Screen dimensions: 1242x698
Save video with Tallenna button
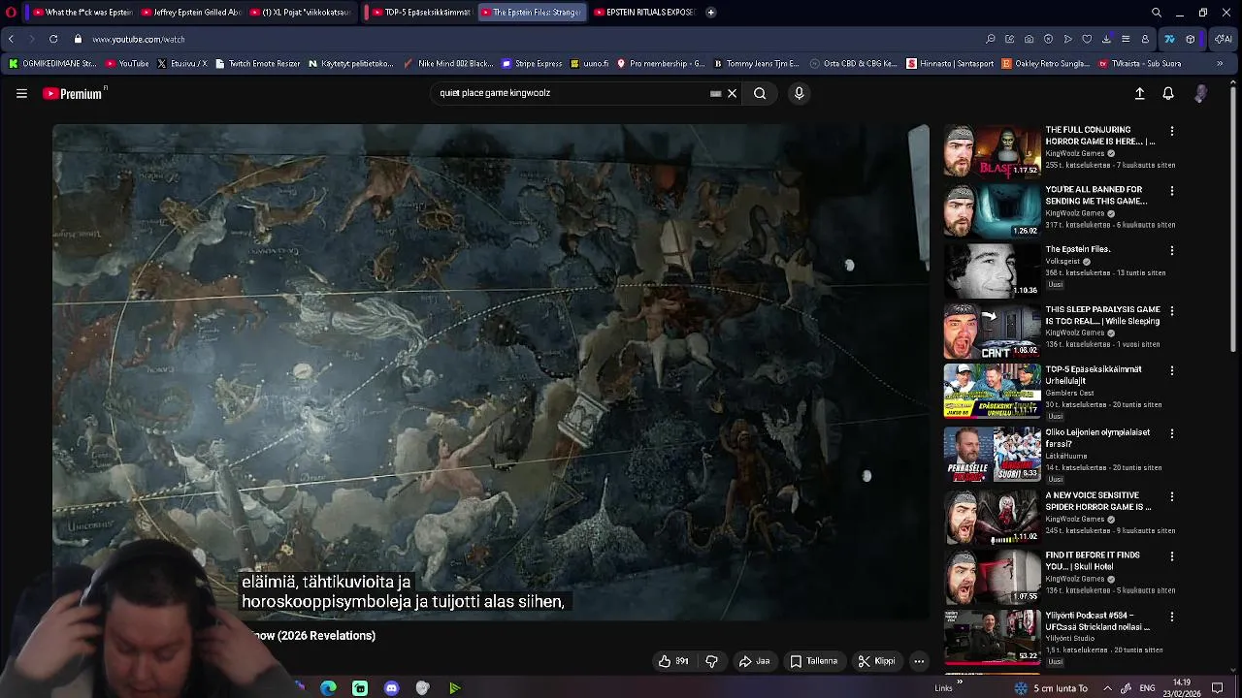click(813, 661)
